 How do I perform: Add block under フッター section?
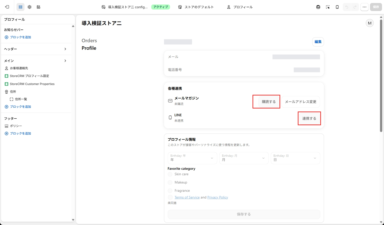pos(18,133)
